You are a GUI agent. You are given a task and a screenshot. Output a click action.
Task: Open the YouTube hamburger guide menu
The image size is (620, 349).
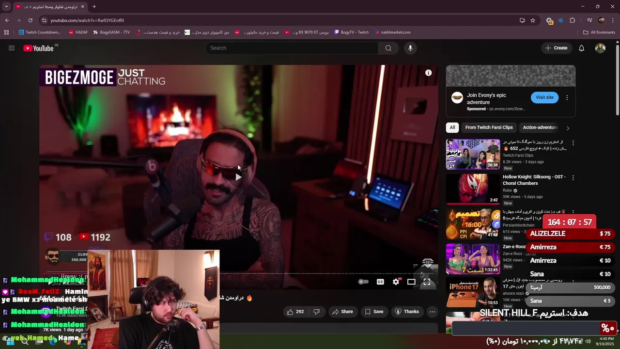[12, 48]
